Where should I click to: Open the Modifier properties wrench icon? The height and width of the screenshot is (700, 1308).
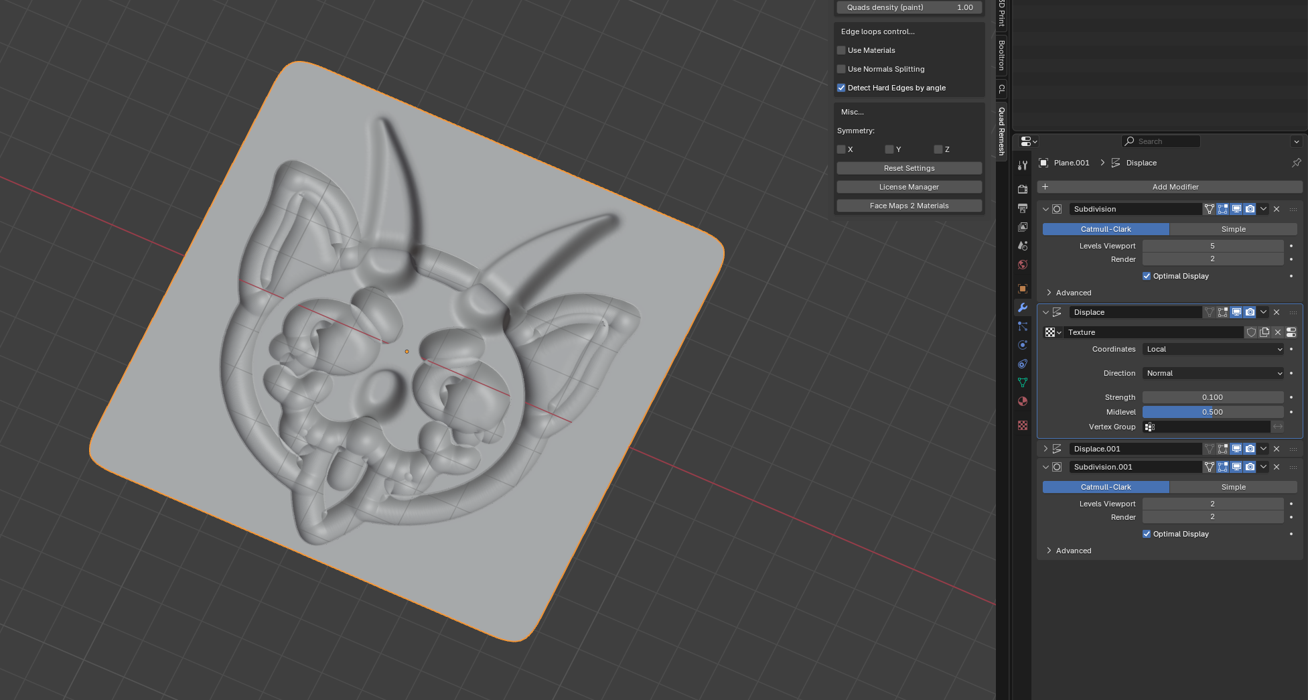1022,307
